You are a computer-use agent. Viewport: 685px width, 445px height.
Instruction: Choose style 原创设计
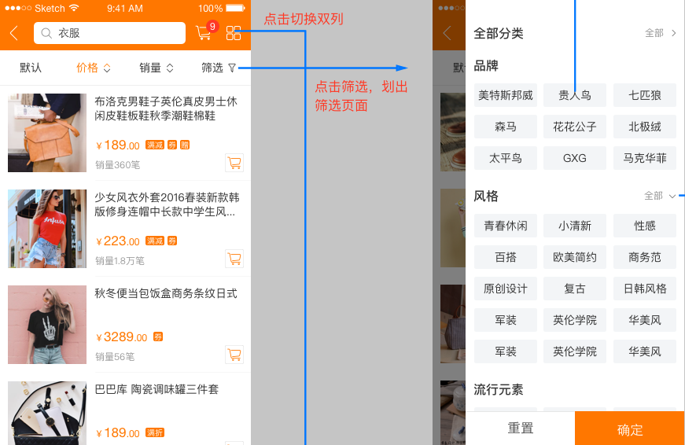pyautogui.click(x=506, y=289)
